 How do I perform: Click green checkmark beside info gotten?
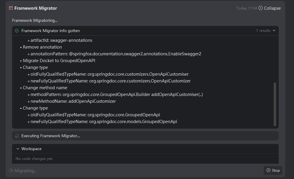[x=17, y=31]
